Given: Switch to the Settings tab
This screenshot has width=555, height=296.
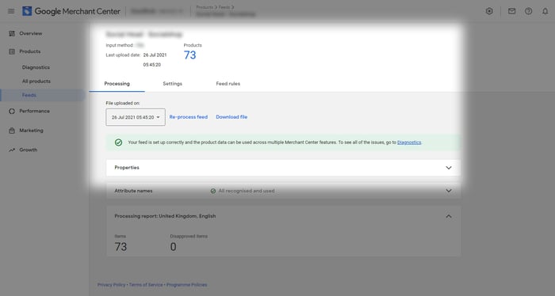Looking at the screenshot, I should pos(172,84).
